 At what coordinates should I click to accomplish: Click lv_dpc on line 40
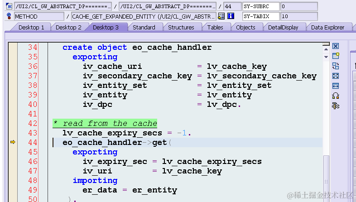pos(221,105)
